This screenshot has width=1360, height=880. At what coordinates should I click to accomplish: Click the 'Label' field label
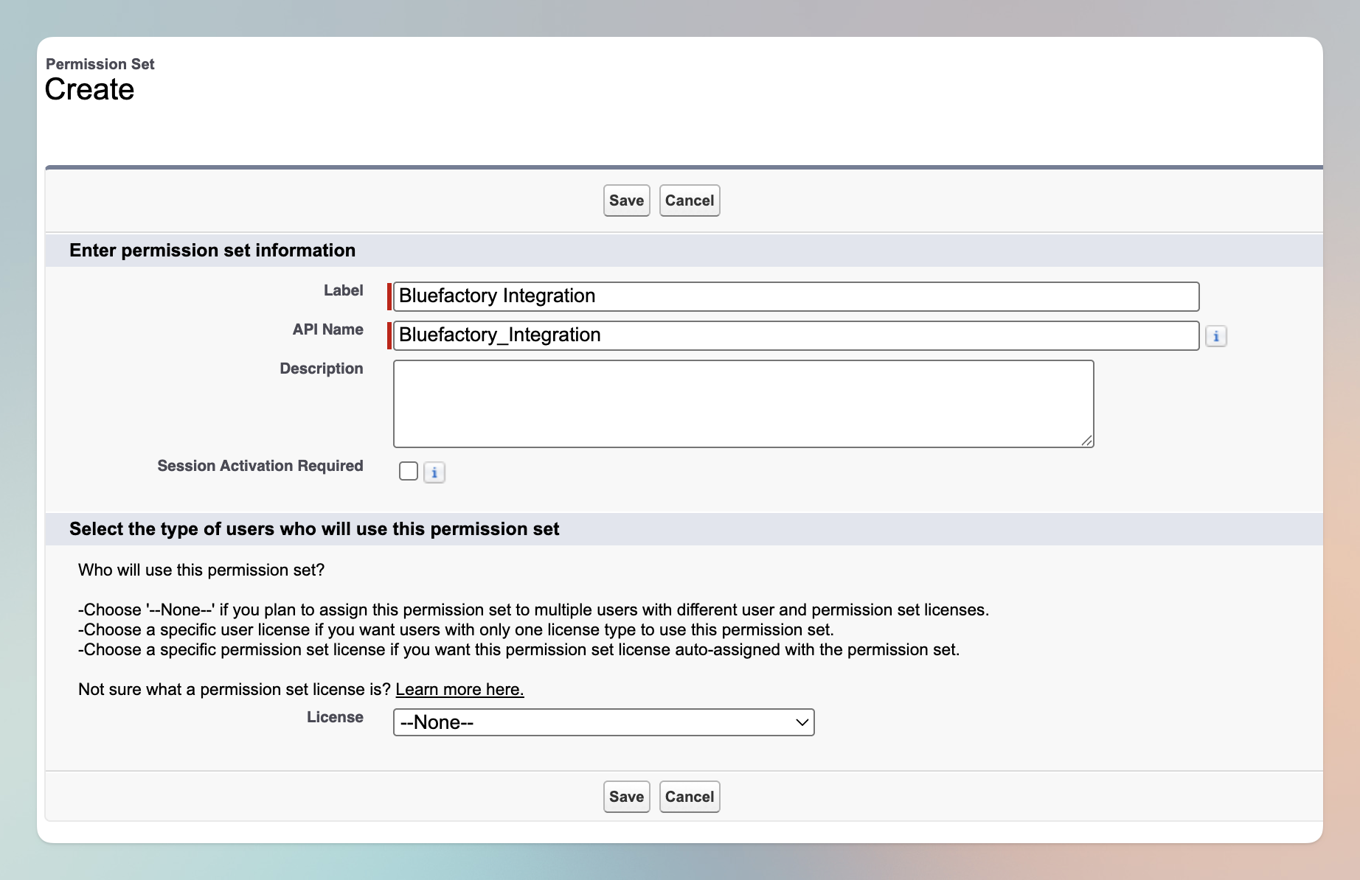tap(344, 290)
